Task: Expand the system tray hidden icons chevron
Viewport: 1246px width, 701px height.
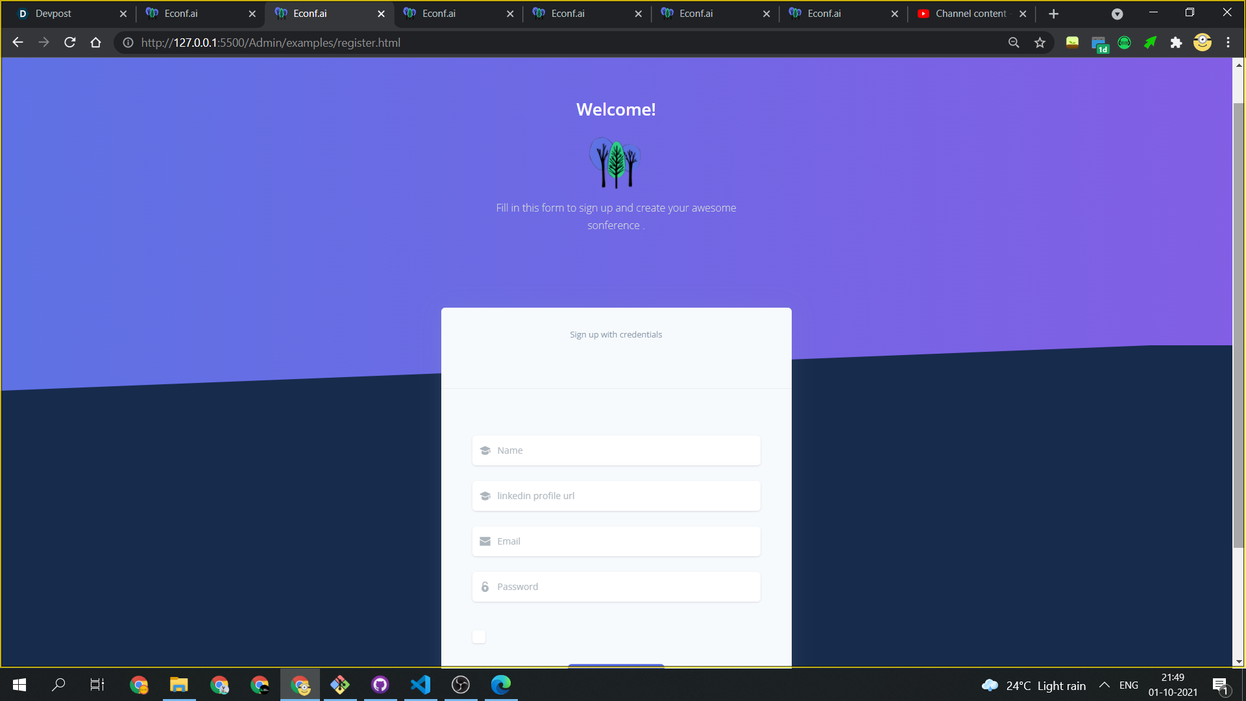Action: (x=1104, y=685)
